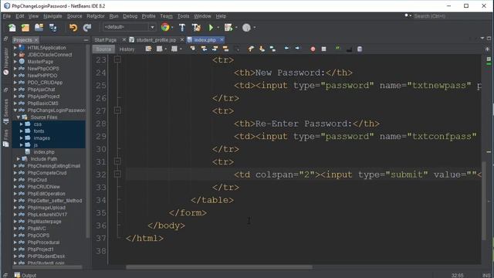Collapse the PhpChangeLoginPassword project node

click(15, 110)
